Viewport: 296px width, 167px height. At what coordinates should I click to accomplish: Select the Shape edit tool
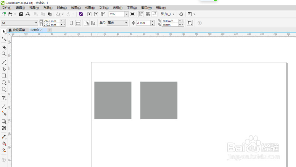[x=4, y=39]
